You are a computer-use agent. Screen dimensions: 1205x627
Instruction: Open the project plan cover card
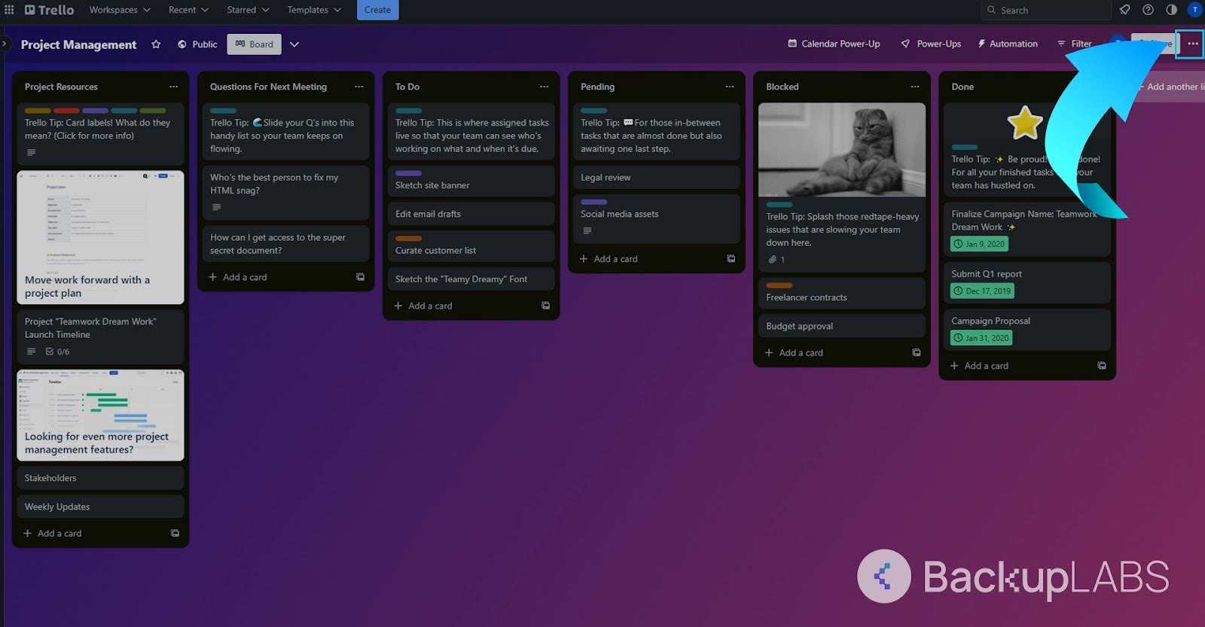pyautogui.click(x=100, y=237)
